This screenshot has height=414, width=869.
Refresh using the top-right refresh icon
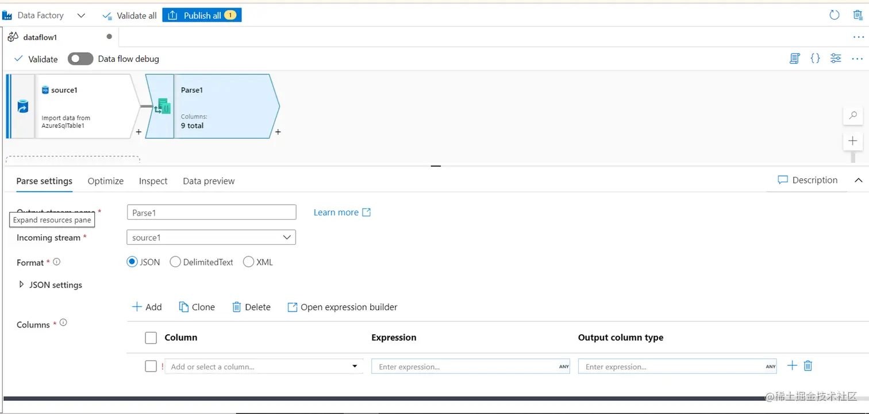[x=835, y=15]
